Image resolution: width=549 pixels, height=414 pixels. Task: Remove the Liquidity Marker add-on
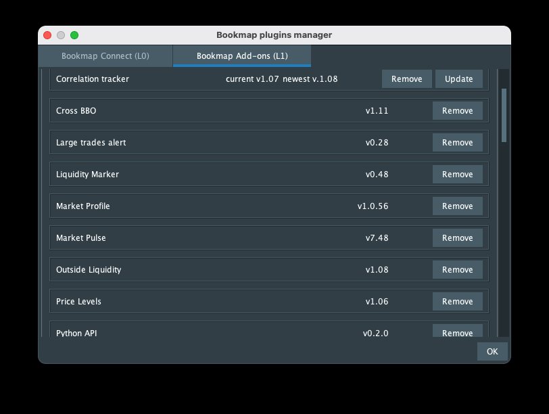(457, 174)
